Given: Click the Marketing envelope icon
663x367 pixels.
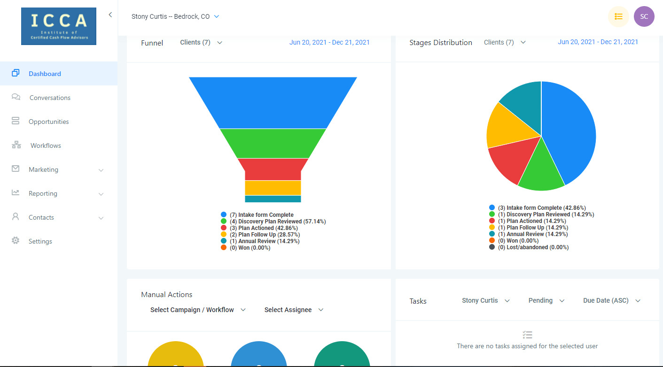Looking at the screenshot, I should (x=16, y=169).
